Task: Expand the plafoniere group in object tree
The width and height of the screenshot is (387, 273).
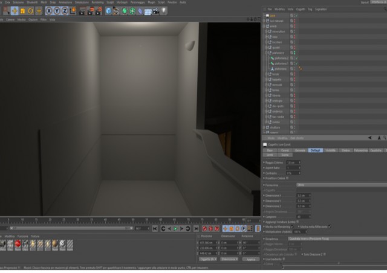Action: (267, 53)
